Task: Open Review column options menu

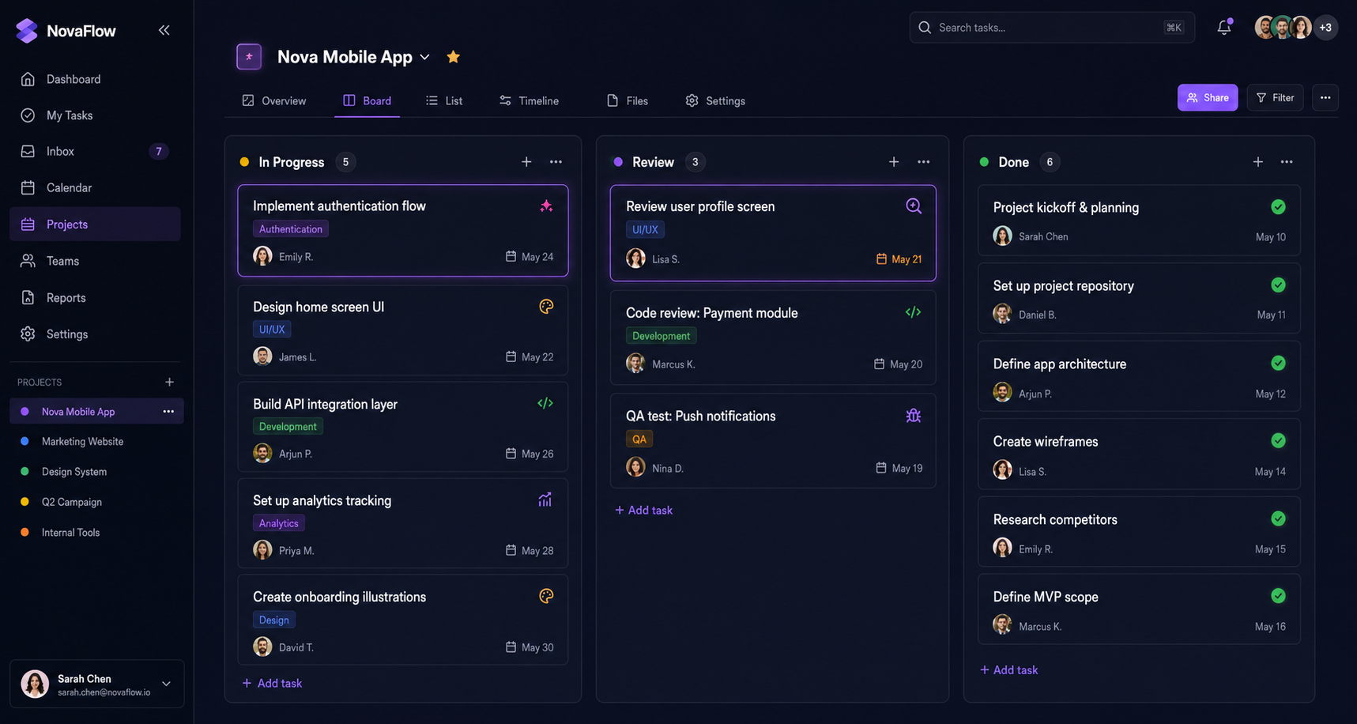Action: tap(924, 162)
